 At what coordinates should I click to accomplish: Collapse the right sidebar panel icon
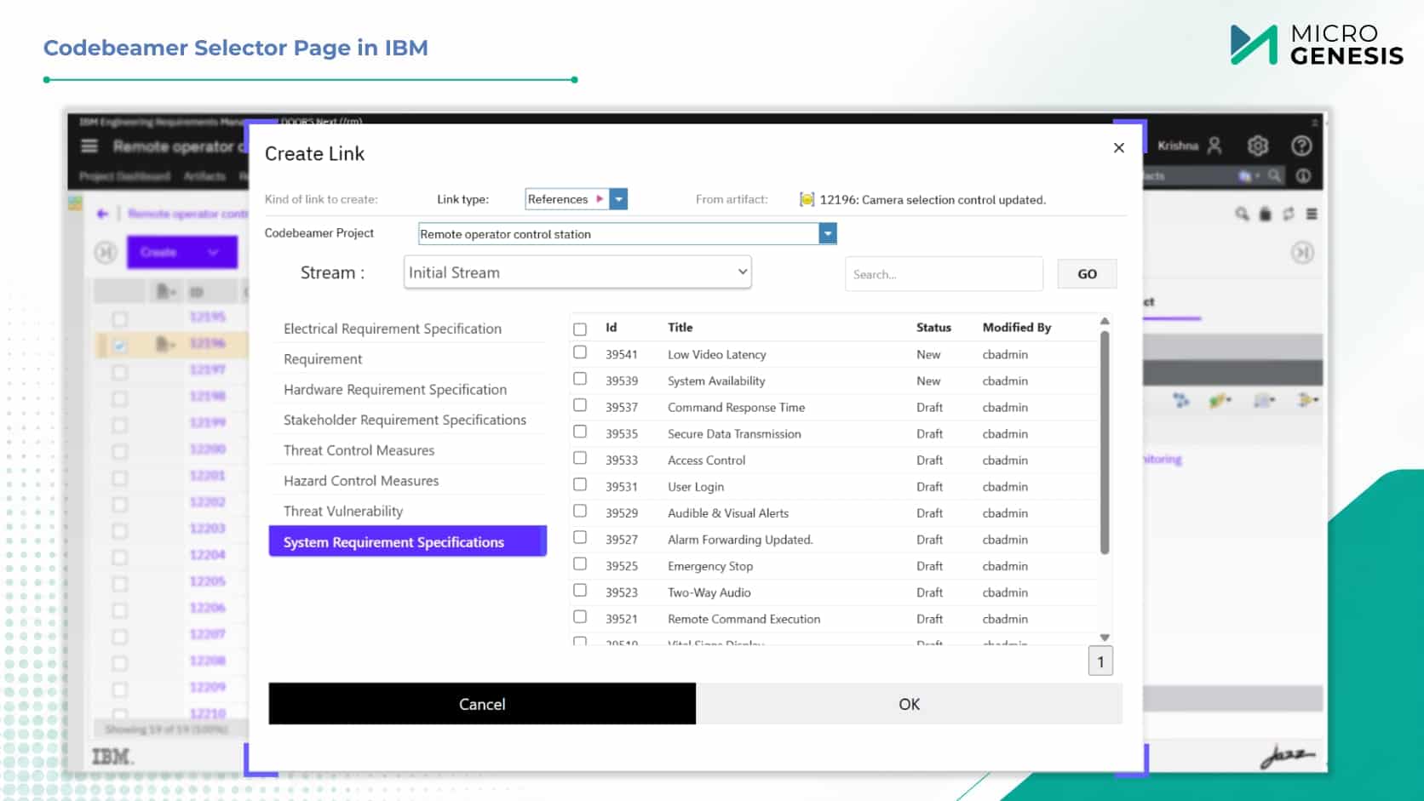(x=1302, y=253)
